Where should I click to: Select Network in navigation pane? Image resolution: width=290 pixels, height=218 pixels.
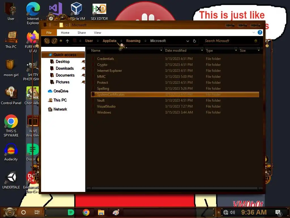pos(60,109)
